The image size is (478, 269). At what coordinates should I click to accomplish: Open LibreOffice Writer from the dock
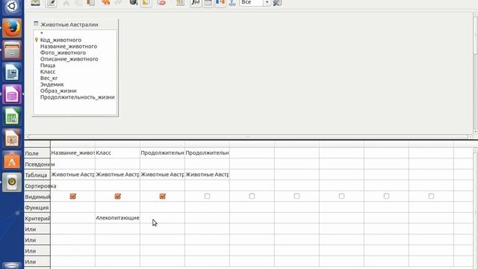(12, 72)
